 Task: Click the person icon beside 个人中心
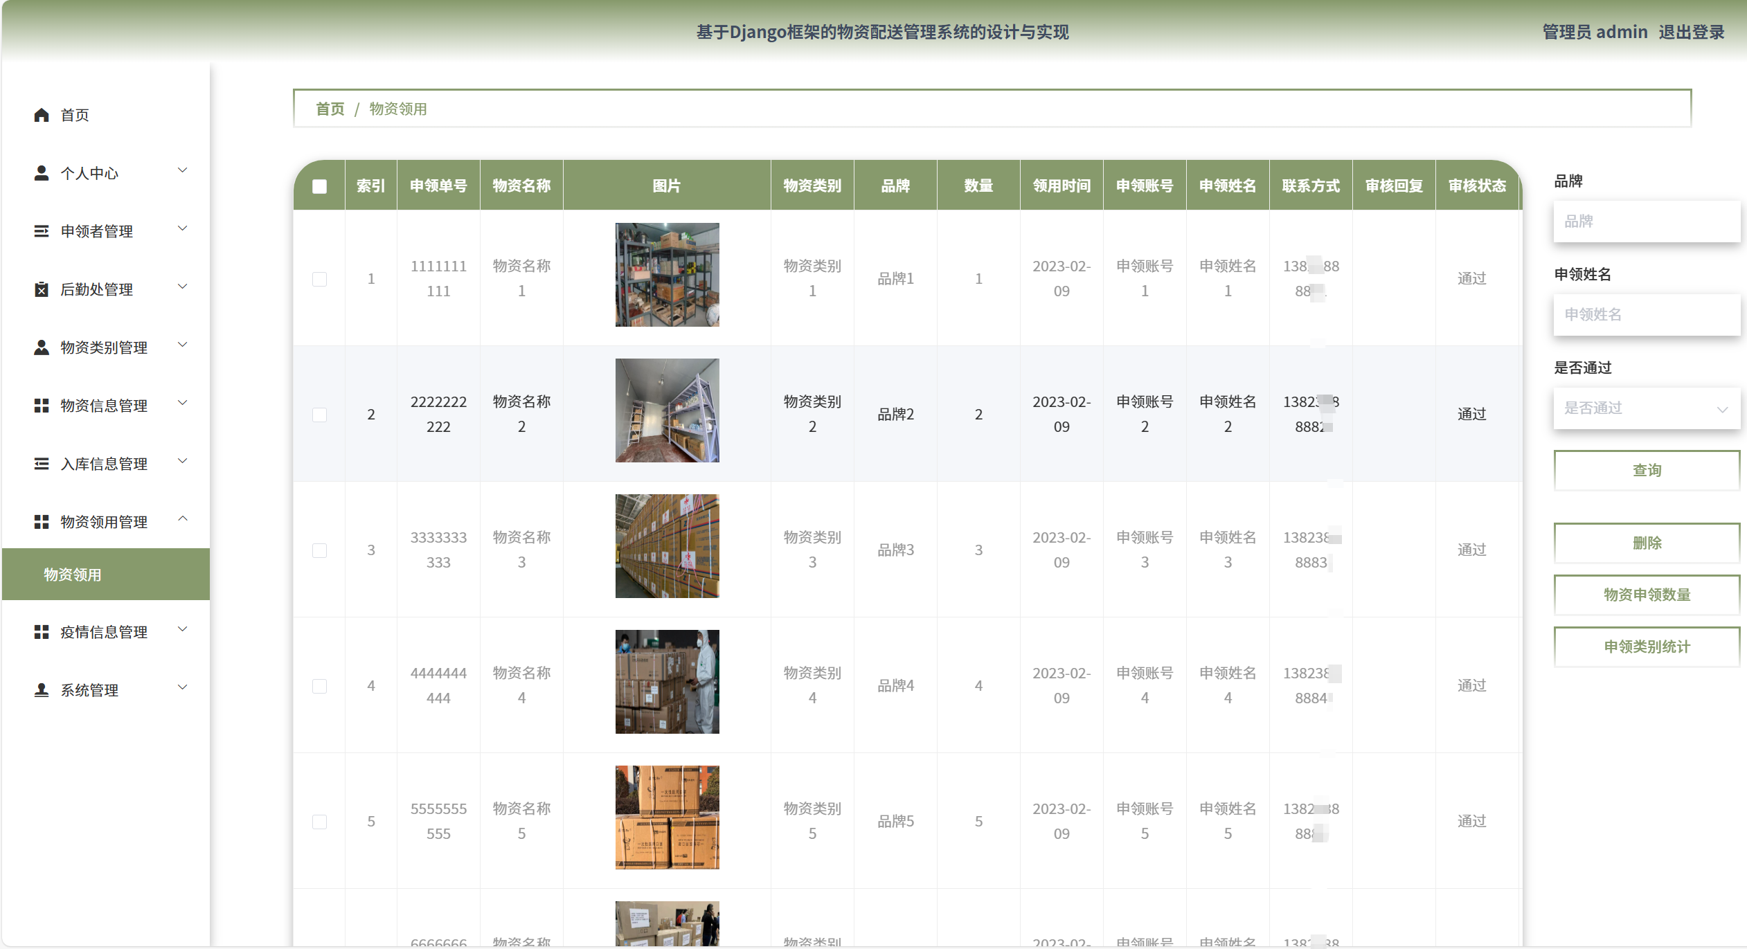(42, 173)
